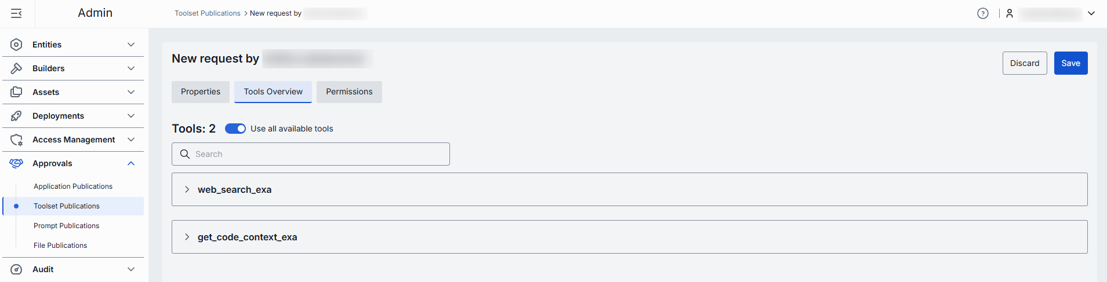Click the sidebar collapse menu icon
1107x282 pixels.
(x=16, y=13)
